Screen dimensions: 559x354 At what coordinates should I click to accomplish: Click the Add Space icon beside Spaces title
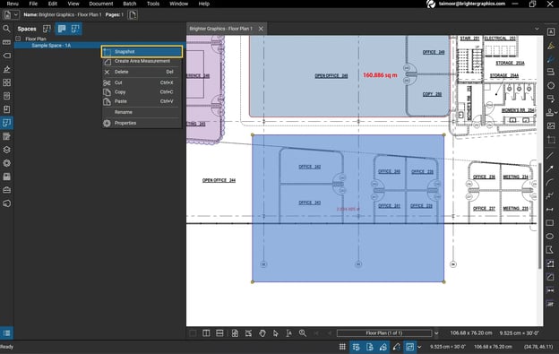coord(47,29)
